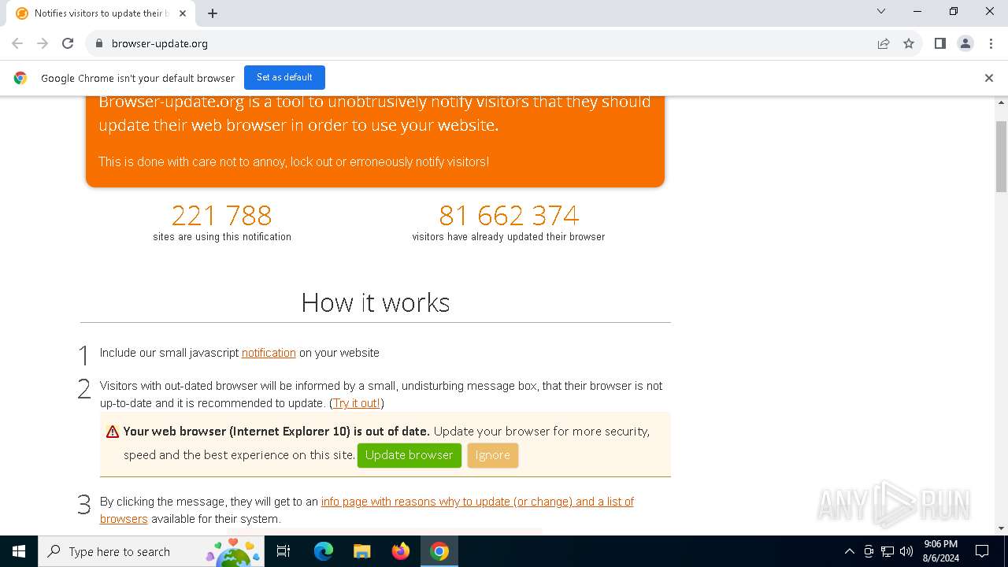Open the tab search chevron dropdown
Viewport: 1008px width, 567px height.
(881, 11)
